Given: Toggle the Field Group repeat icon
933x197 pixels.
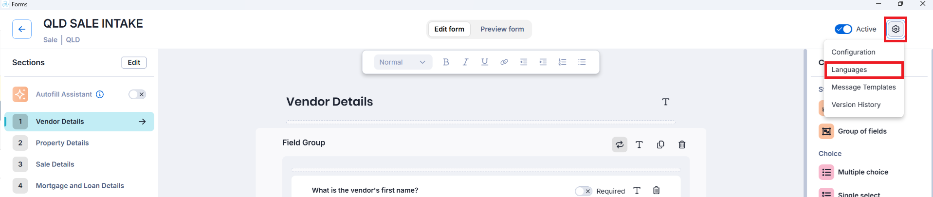Looking at the screenshot, I should [620, 144].
